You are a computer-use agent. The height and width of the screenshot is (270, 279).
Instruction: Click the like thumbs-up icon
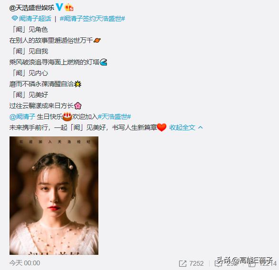click(251, 264)
